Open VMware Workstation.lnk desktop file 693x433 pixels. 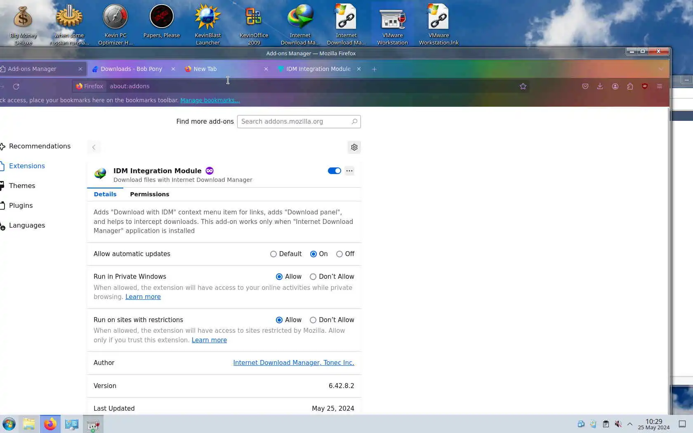[439, 24]
